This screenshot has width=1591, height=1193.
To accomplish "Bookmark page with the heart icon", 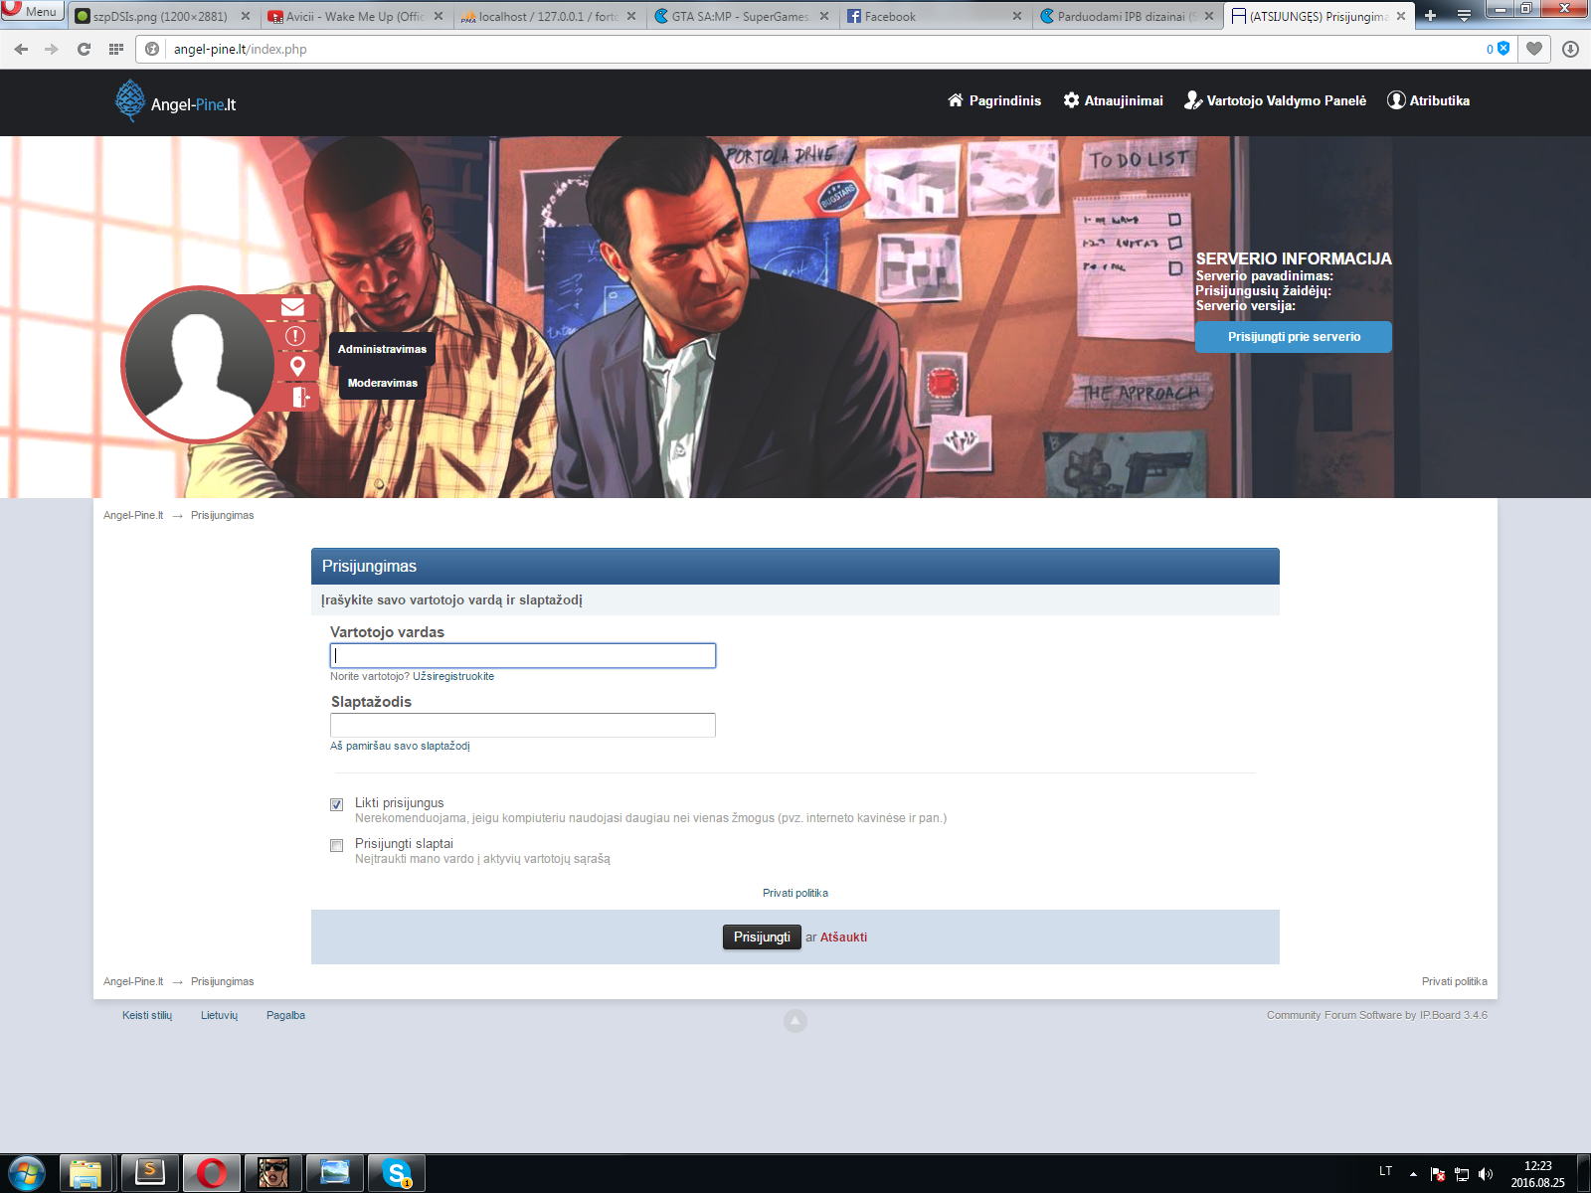I will pyautogui.click(x=1534, y=49).
